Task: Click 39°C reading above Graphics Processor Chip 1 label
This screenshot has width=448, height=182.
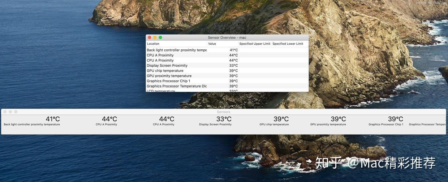Action: (396, 119)
